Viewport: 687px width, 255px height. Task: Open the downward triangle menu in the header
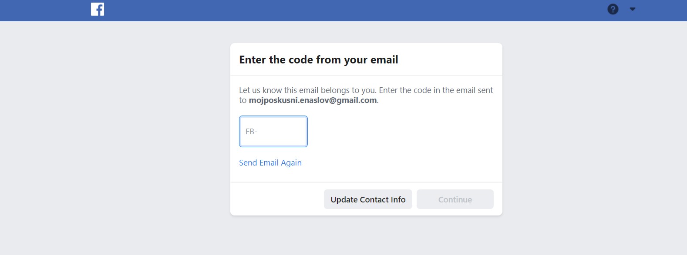633,9
